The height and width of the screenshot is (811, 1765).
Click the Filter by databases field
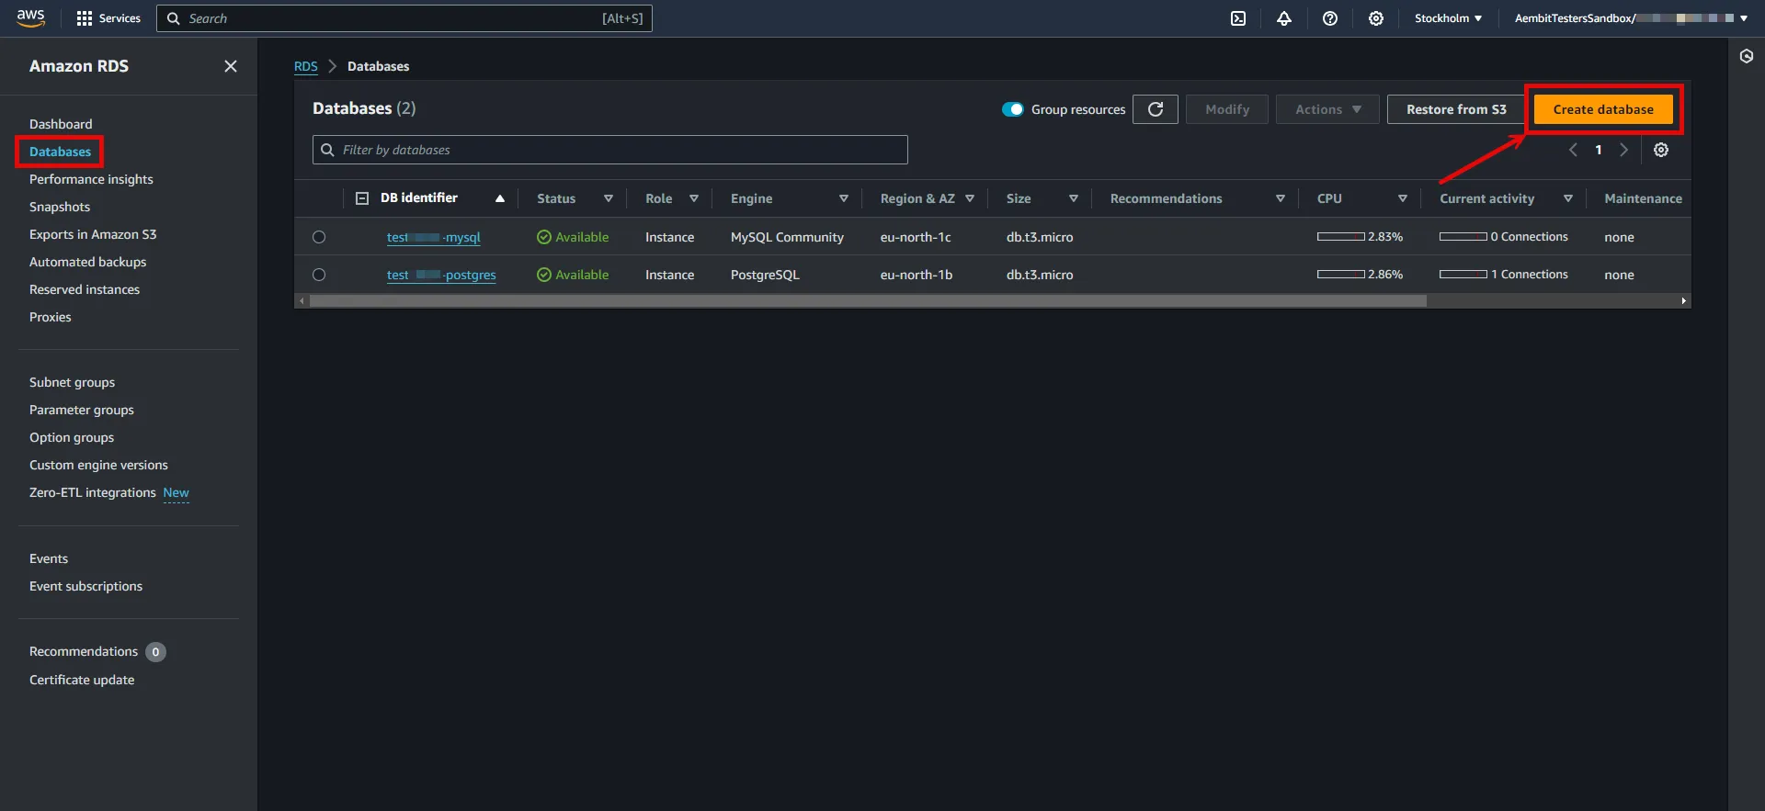610,150
